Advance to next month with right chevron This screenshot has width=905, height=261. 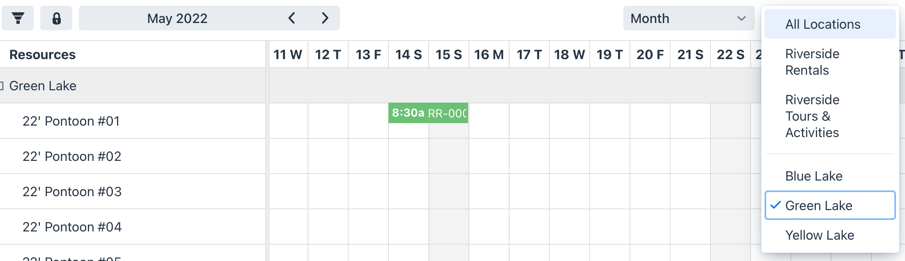click(325, 18)
